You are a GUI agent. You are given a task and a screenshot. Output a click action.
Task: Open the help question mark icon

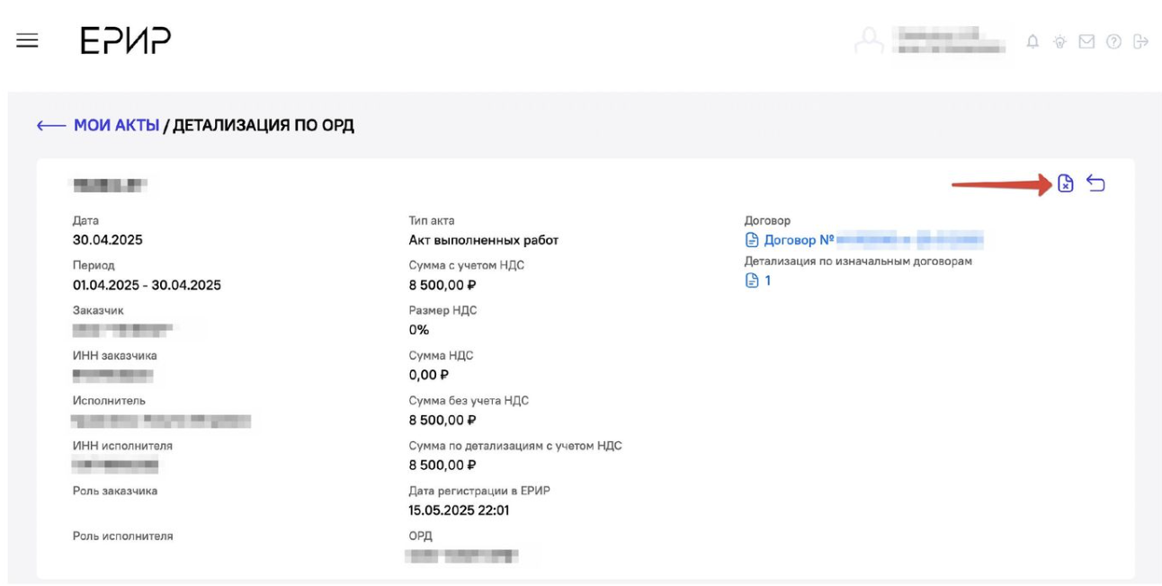tap(1113, 41)
